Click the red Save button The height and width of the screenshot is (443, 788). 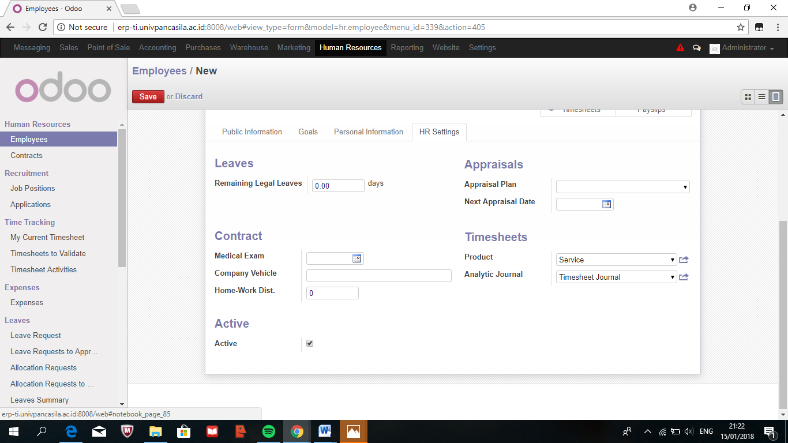coord(148,96)
